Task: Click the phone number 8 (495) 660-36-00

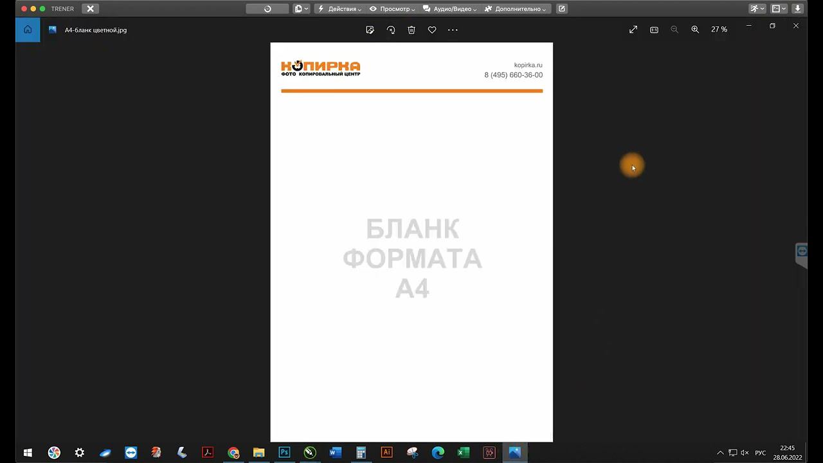Action: 514,75
